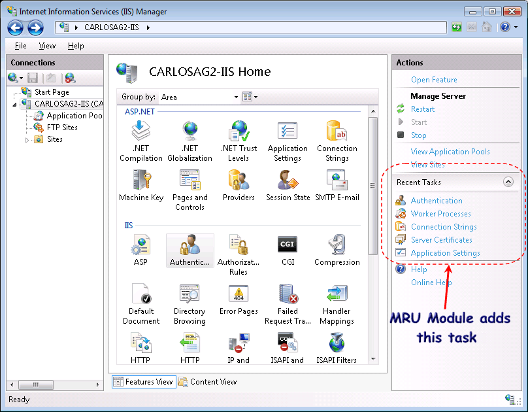This screenshot has height=412, width=528.
Task: Click the Delete Connection icon
Action: (70, 78)
